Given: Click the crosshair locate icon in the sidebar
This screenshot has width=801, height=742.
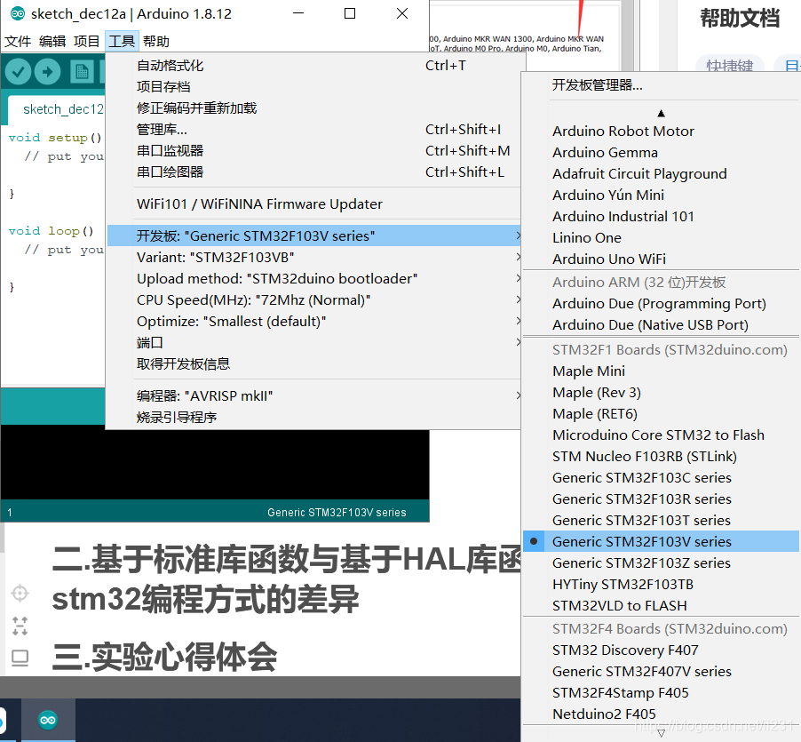Looking at the screenshot, I should (x=20, y=593).
